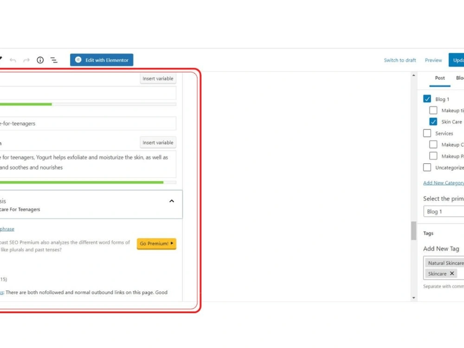Click the Undo arrow icon
This screenshot has height=348, width=464.
(13, 60)
